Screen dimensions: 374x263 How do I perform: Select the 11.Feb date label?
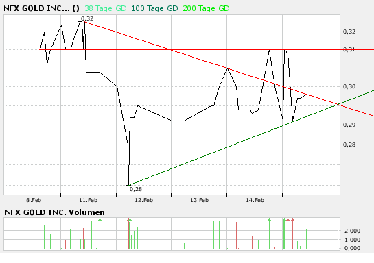point(89,200)
